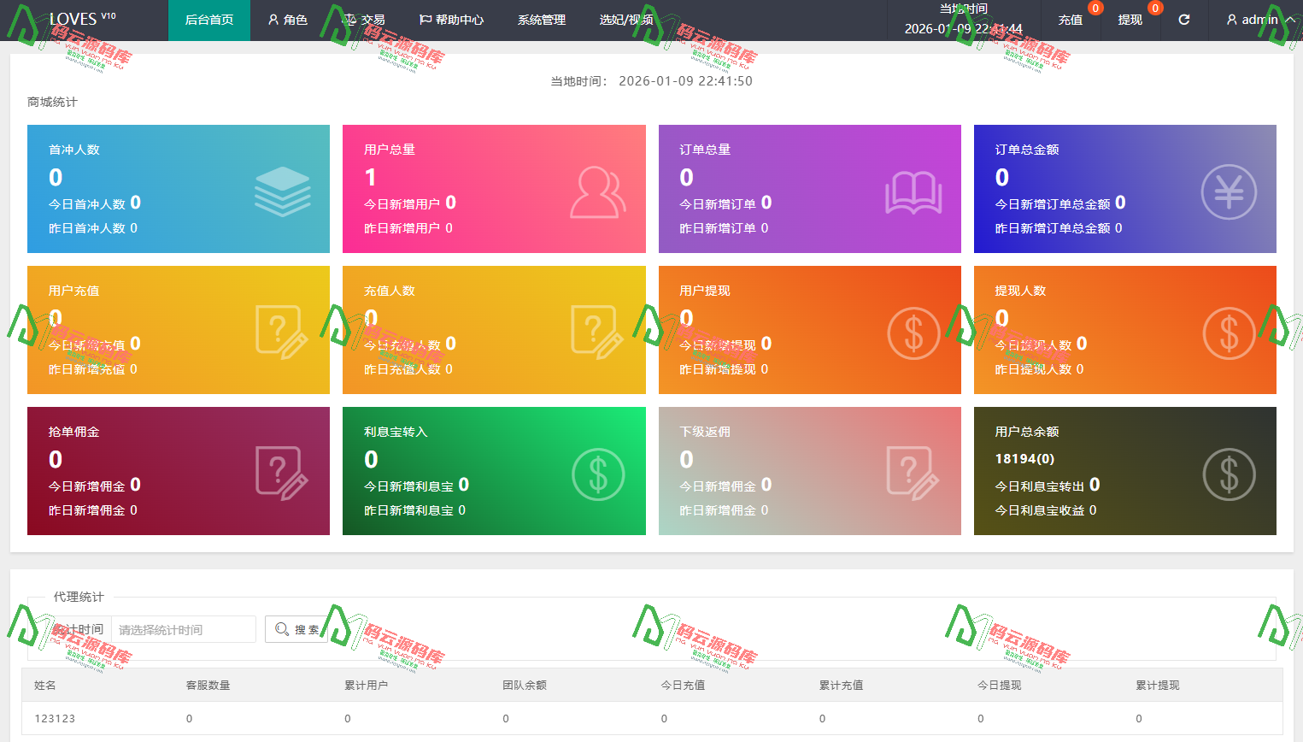Click the flag icon beside 帮助中心

(x=424, y=19)
